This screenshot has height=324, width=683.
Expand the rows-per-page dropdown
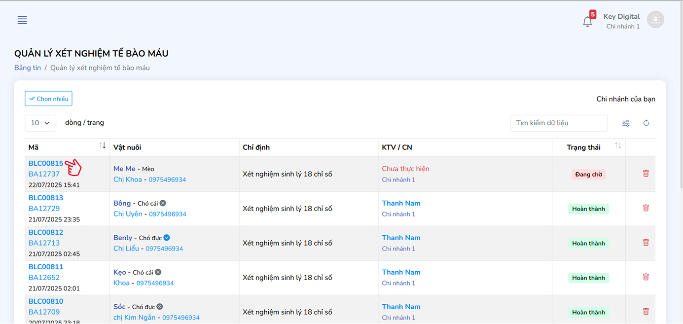pyautogui.click(x=40, y=123)
